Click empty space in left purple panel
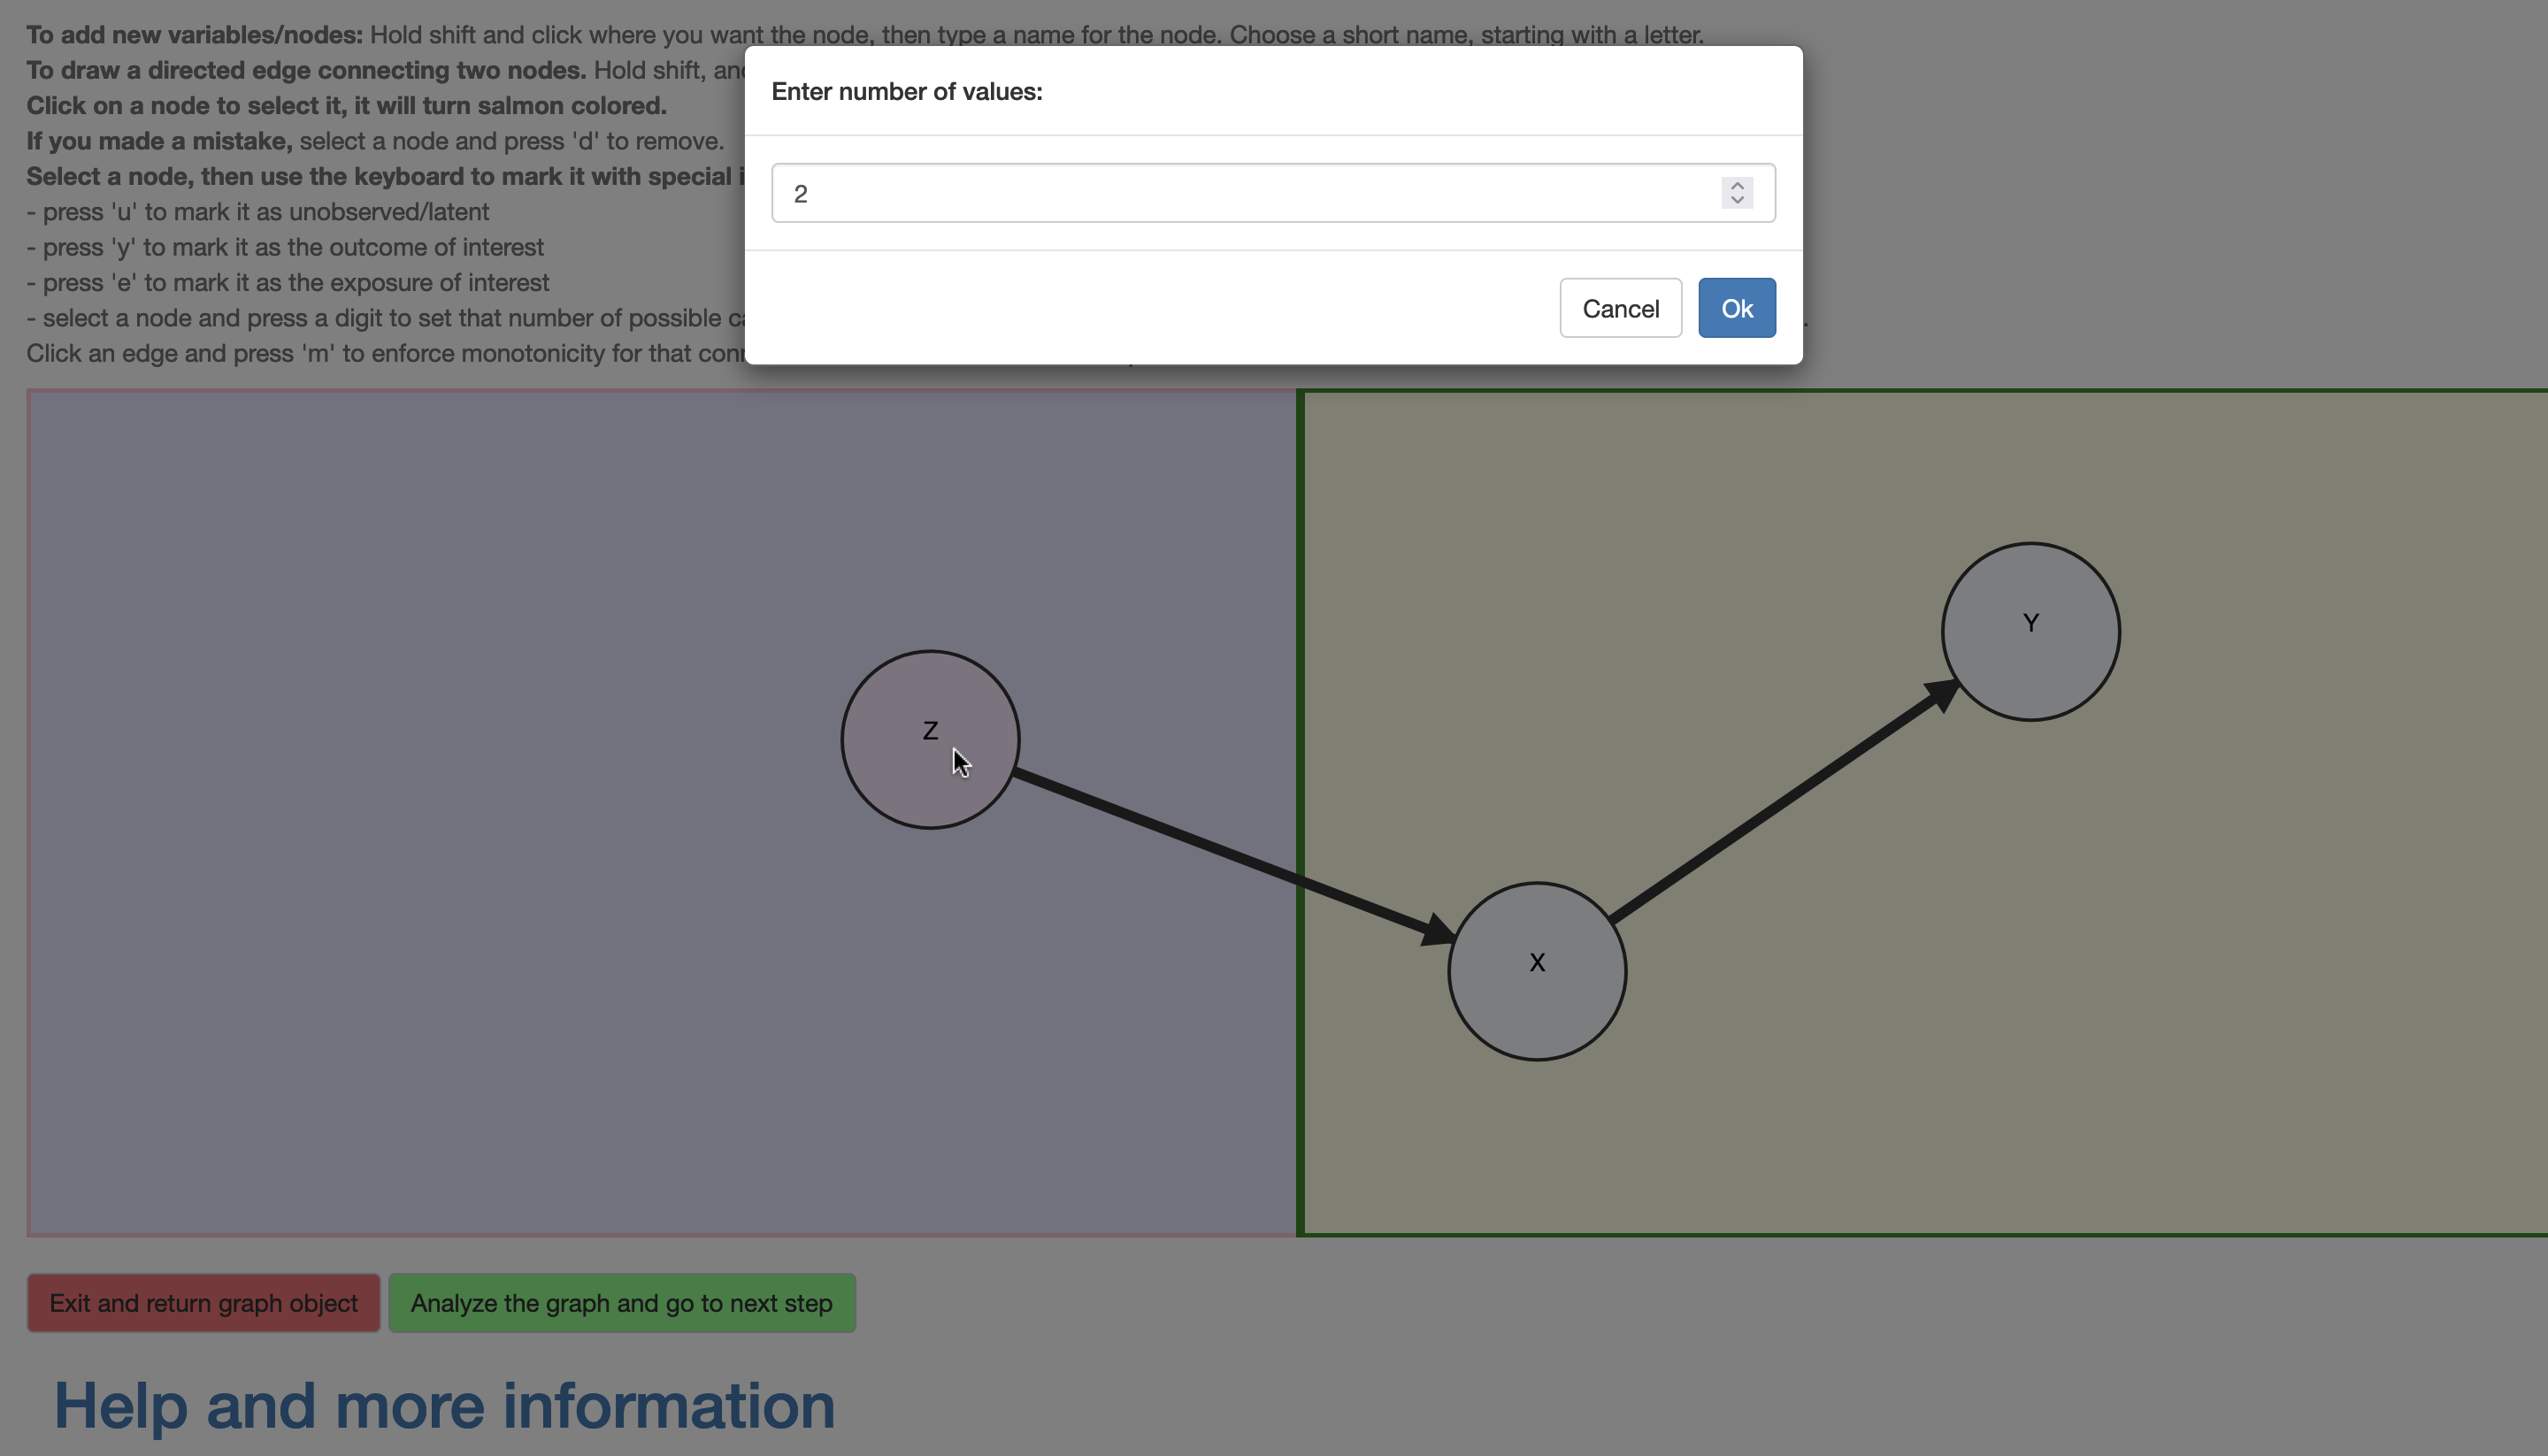The image size is (2548, 1456). [400, 800]
